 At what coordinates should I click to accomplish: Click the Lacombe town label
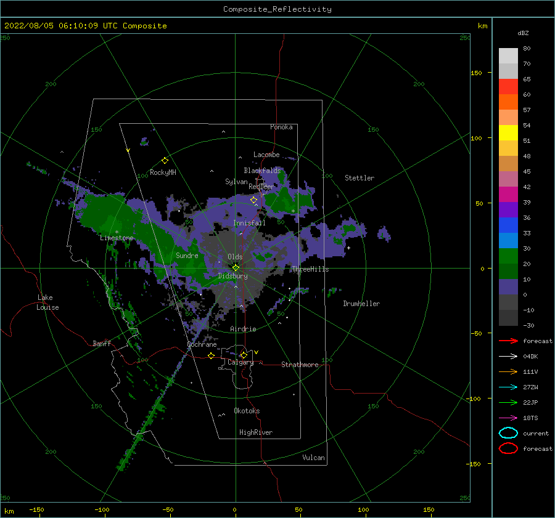tap(266, 155)
